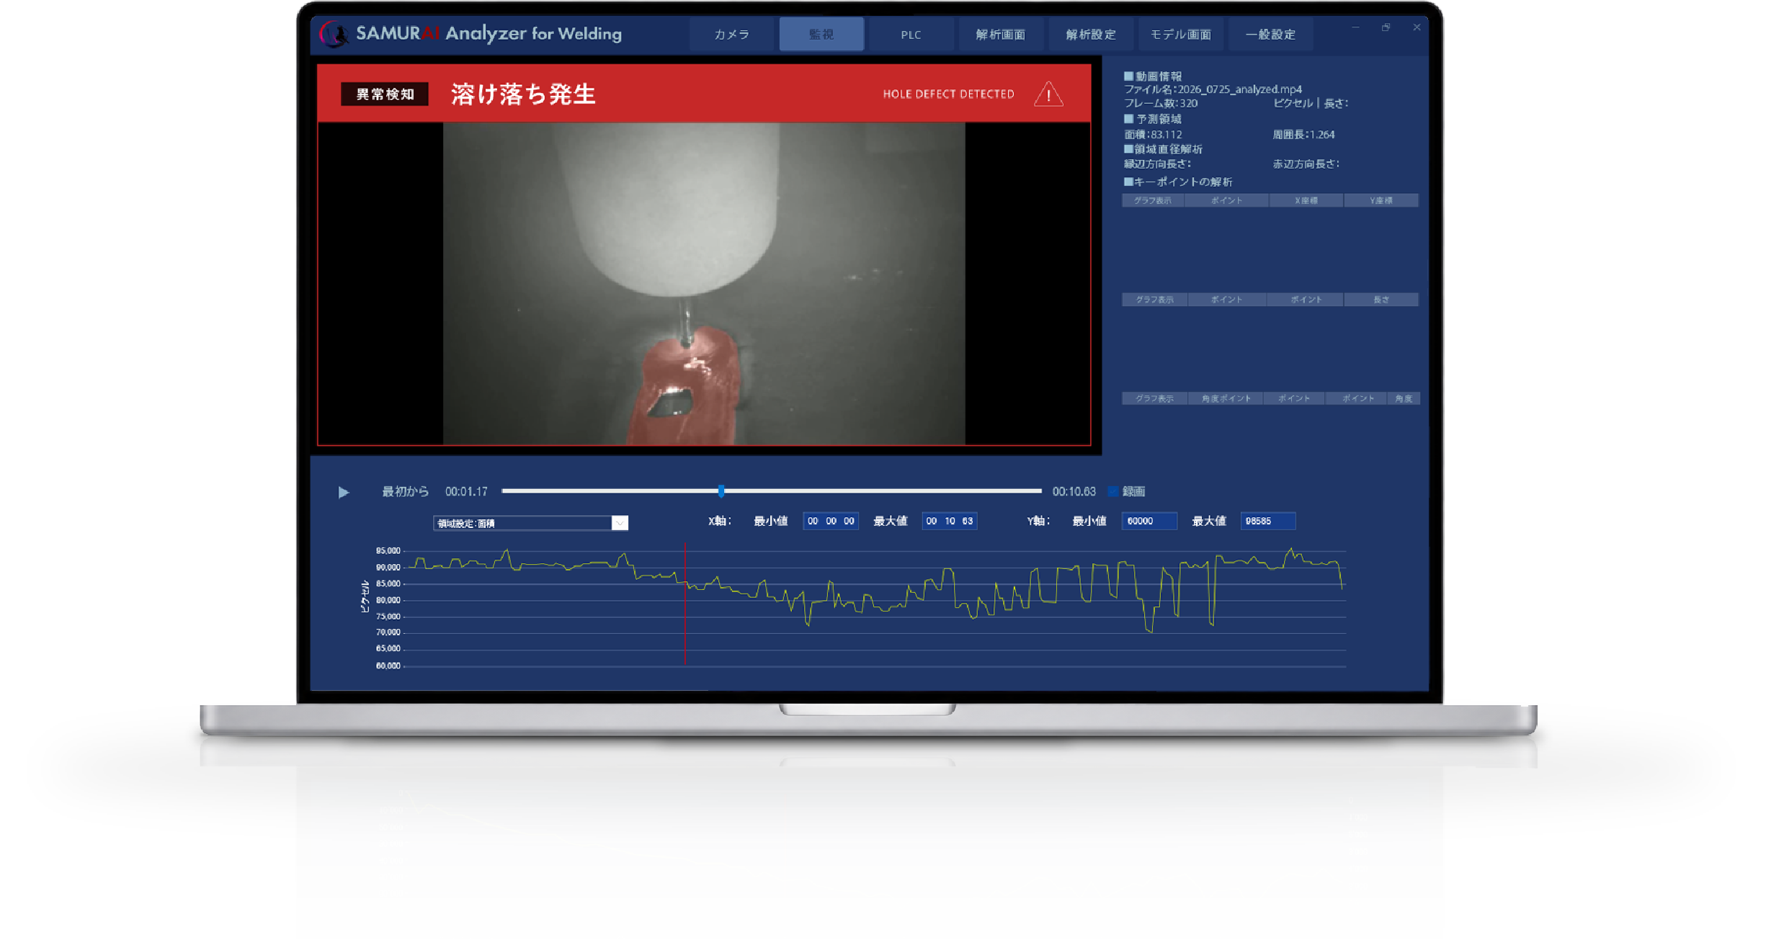Click the current time 00:01.17 label

[x=466, y=491]
